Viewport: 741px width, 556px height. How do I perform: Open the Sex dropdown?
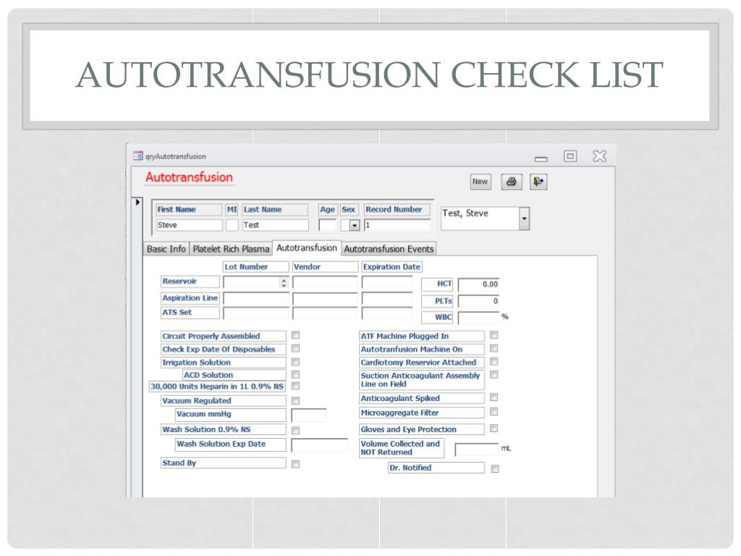tap(355, 226)
